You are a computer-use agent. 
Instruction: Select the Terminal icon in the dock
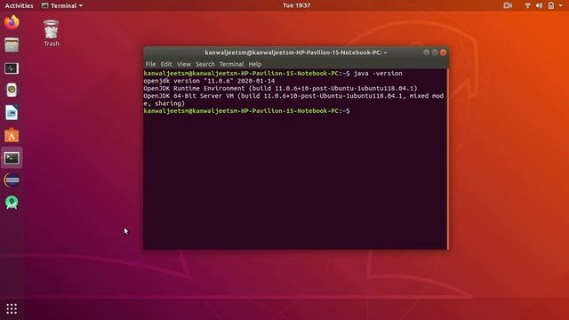(x=12, y=158)
